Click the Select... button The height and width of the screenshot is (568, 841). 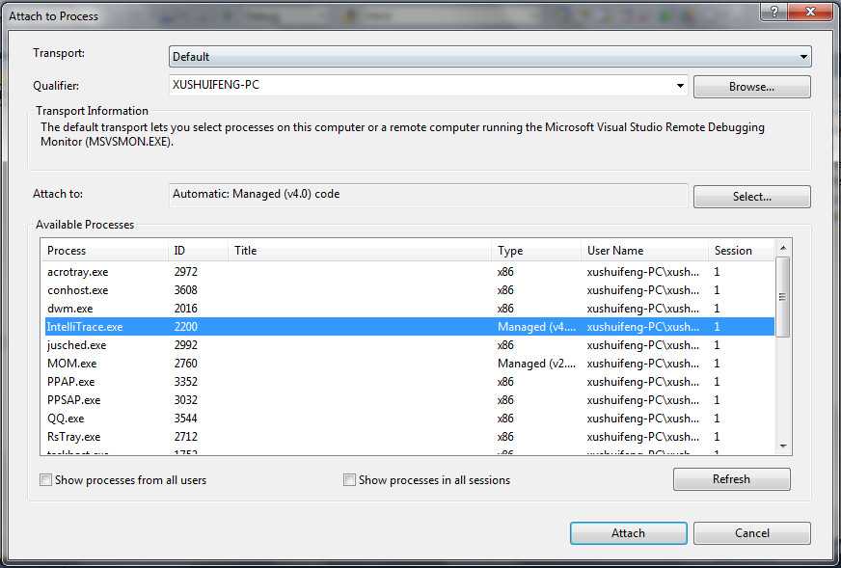[x=751, y=197]
